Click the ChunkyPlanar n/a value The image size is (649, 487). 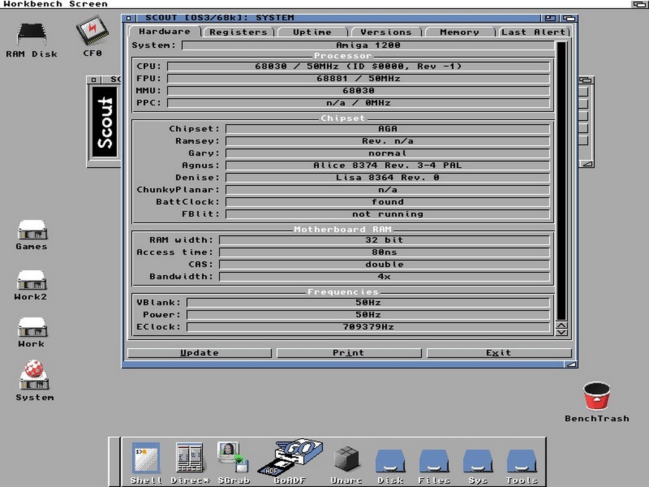pyautogui.click(x=387, y=190)
